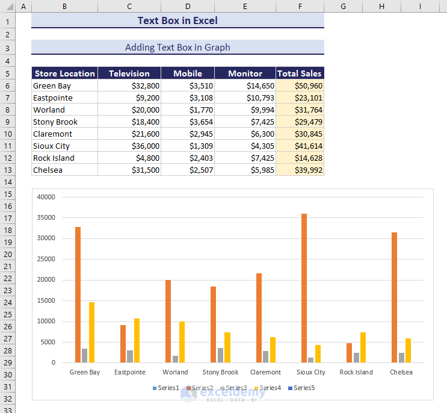
Task: Select the Series3 legend entry
Action: click(x=234, y=388)
